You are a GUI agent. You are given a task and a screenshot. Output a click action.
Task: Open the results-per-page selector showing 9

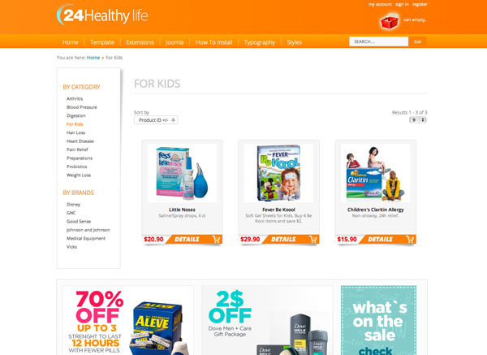coord(418,120)
